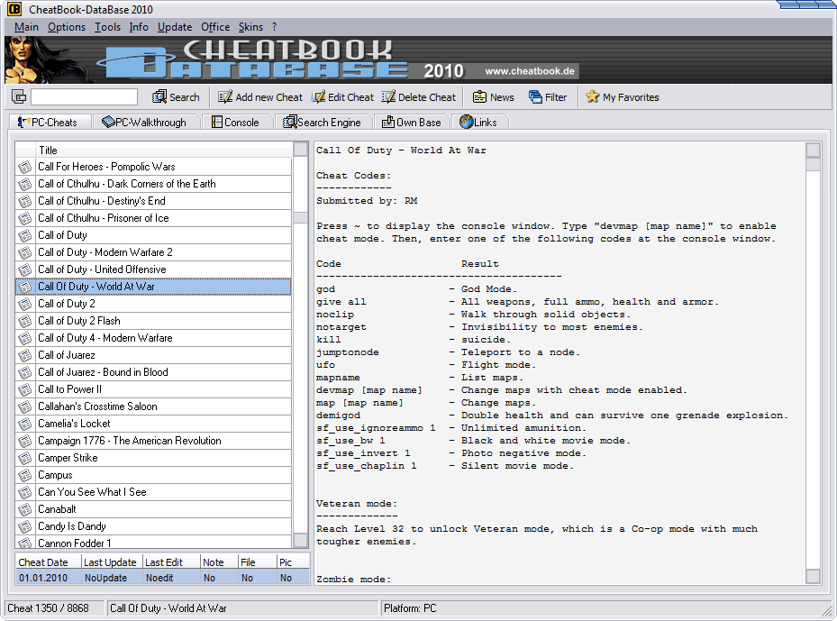Click icon beside Call of Juarez
The height and width of the screenshot is (621, 837).
[24, 355]
